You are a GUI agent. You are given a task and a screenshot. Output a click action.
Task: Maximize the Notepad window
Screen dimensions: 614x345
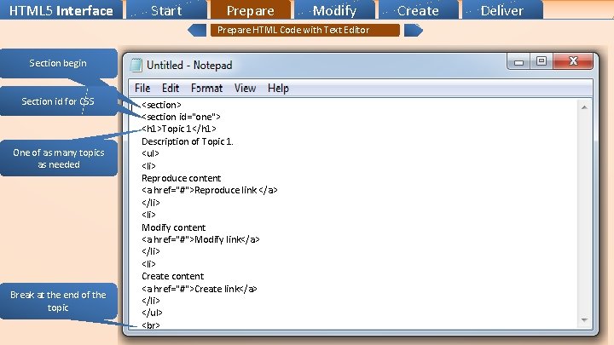click(542, 62)
